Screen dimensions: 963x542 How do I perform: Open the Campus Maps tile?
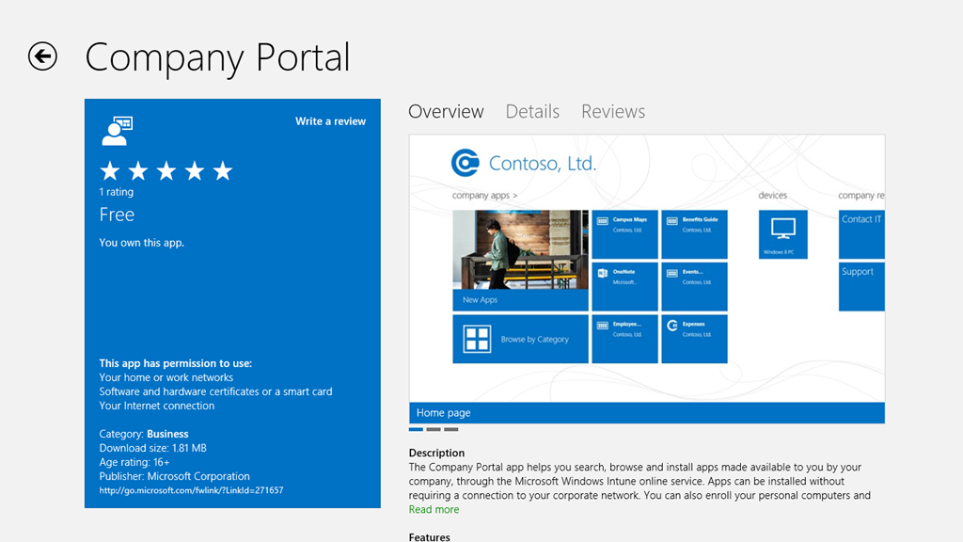[625, 234]
